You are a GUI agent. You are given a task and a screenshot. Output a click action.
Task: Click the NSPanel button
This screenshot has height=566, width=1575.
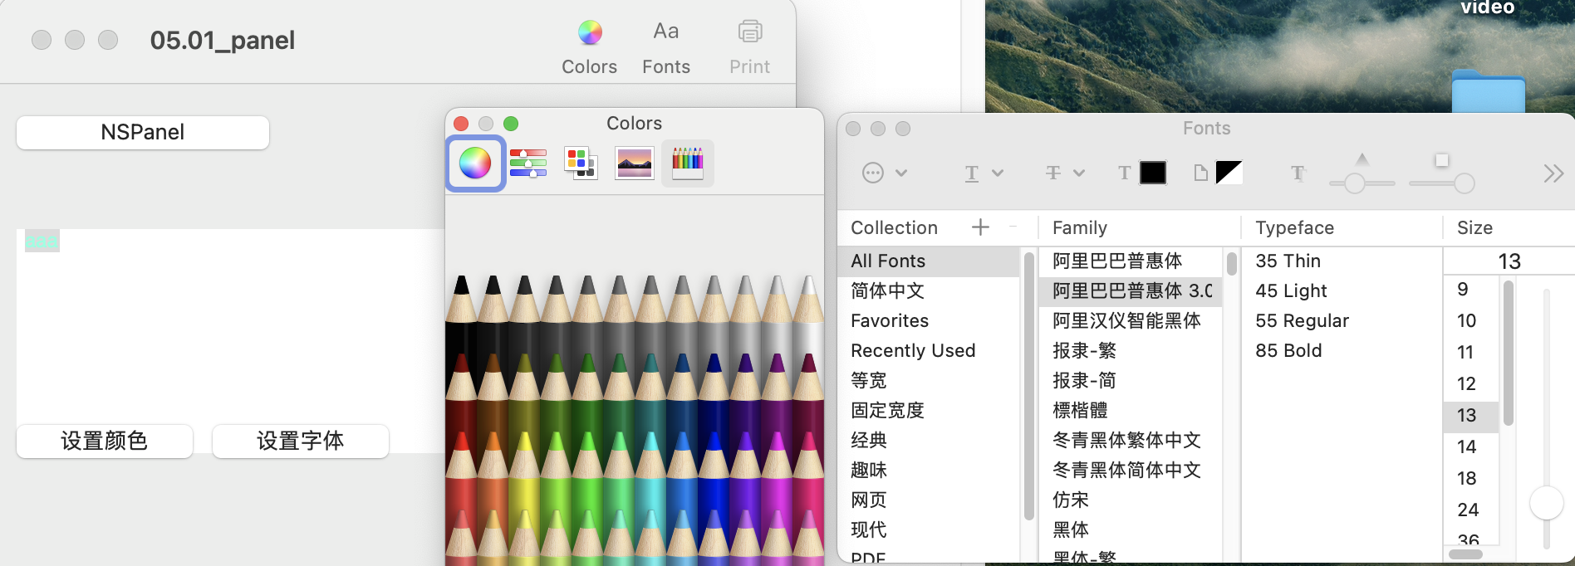pos(143,132)
